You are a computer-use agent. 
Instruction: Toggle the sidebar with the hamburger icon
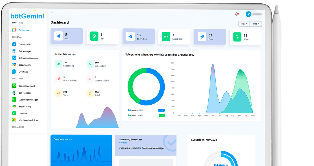coord(52,13)
